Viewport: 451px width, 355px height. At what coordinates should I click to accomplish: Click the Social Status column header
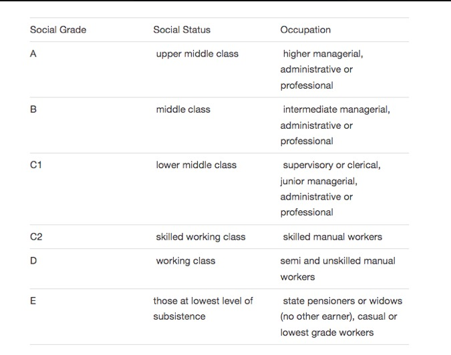coord(182,29)
